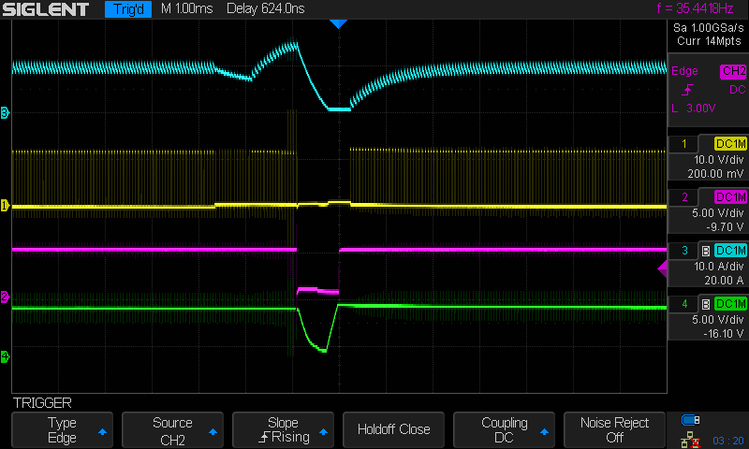Screen dimensions: 749x449
Task: Select the channel 1 ground marker
Action: [x=5, y=206]
